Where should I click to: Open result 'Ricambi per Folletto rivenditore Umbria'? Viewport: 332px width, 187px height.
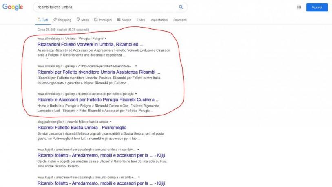99,72
